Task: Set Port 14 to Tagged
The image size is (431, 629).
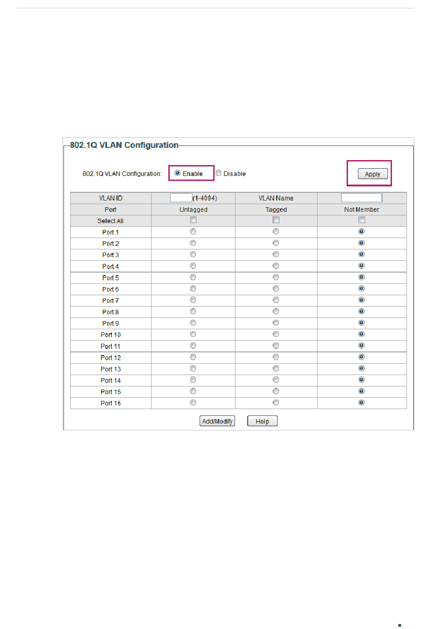Action: tap(276, 380)
